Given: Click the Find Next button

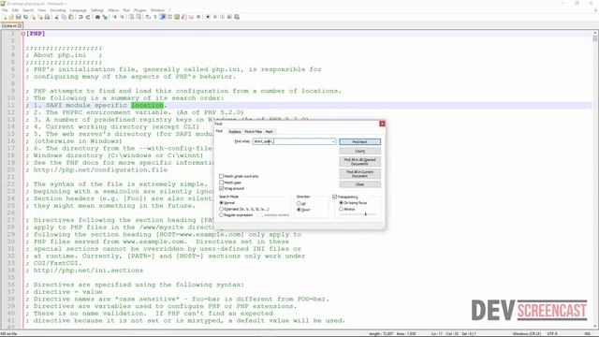Looking at the screenshot, I should [359, 141].
